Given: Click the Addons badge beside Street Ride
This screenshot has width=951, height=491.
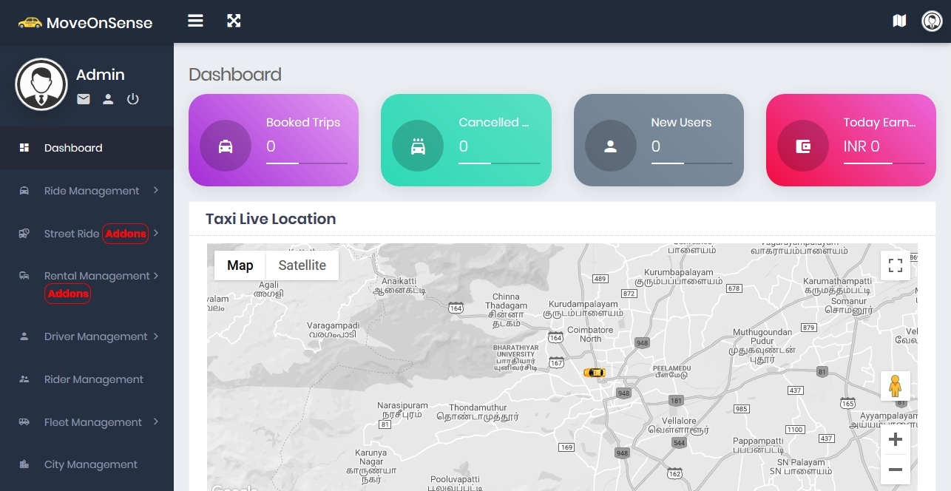Looking at the screenshot, I should [x=126, y=234].
